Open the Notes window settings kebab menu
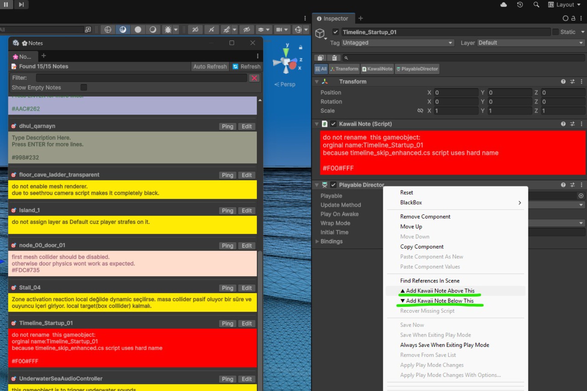Viewport: 587px width, 391px height. pyautogui.click(x=257, y=56)
